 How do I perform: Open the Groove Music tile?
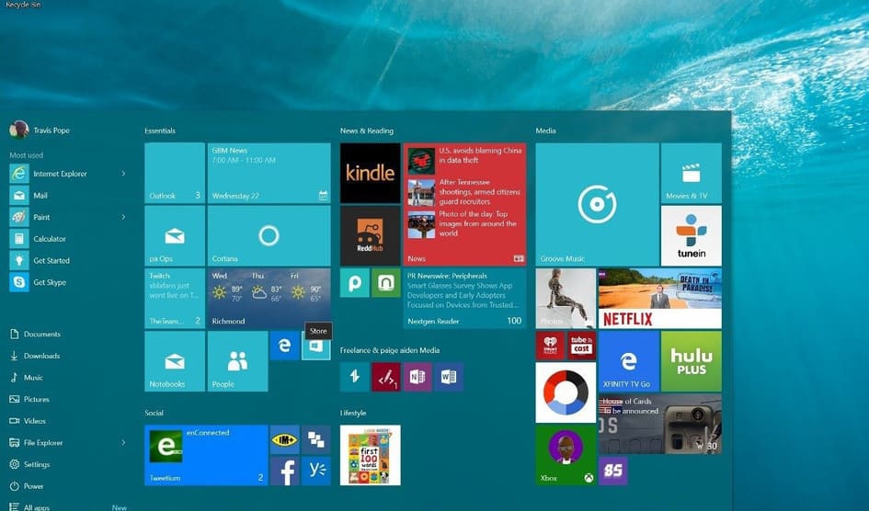(x=597, y=204)
